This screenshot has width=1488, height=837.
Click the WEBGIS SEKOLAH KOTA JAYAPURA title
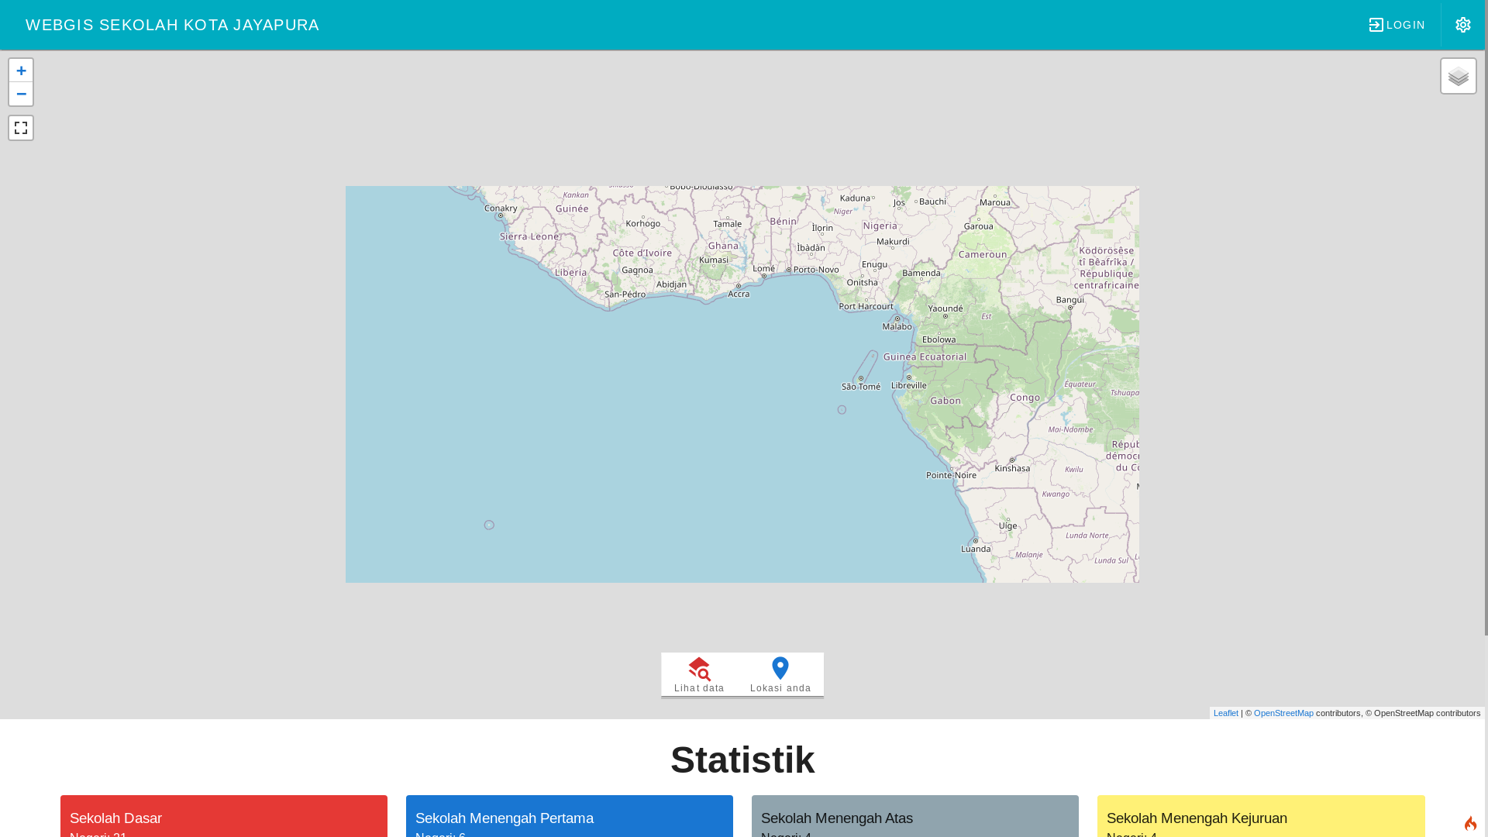tap(172, 25)
